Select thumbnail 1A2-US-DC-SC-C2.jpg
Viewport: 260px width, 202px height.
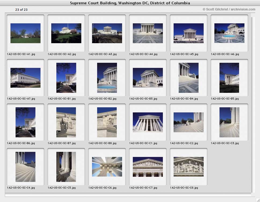pos(189,122)
